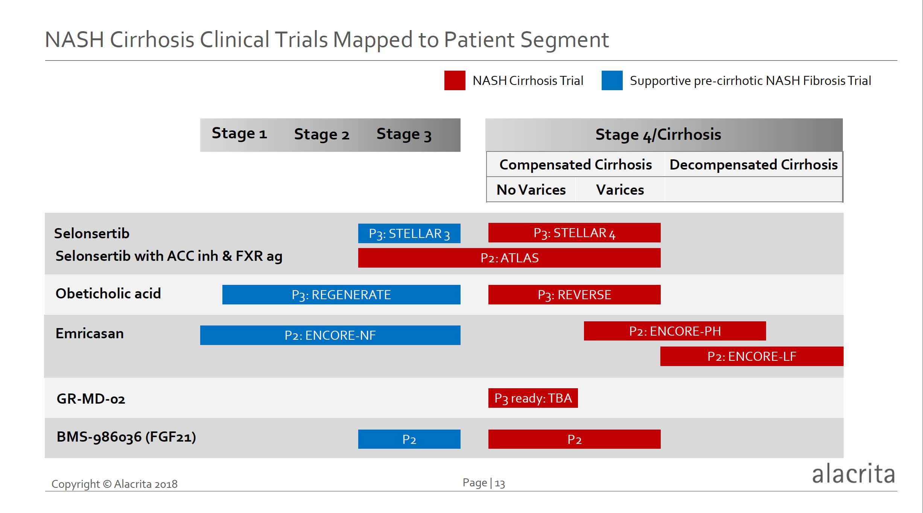
Task: Click the red NASH Cirrhosis Trial legend swatch
Action: pyautogui.click(x=455, y=80)
